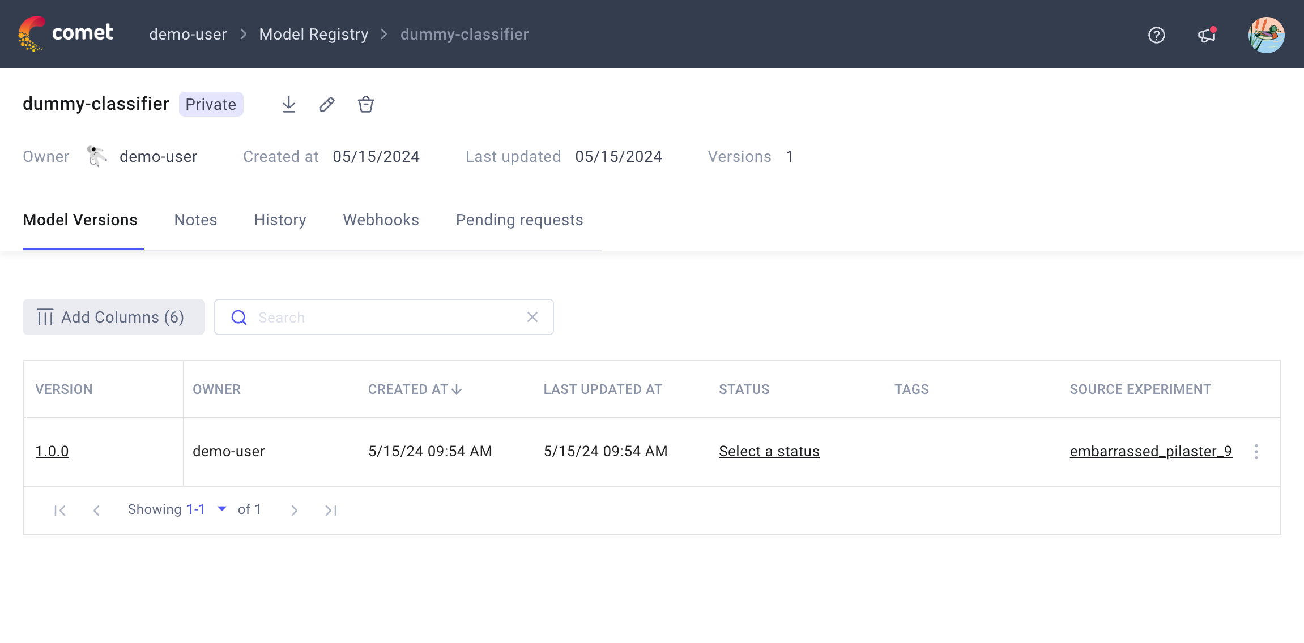
Task: Click the download model icon
Action: [x=289, y=104]
